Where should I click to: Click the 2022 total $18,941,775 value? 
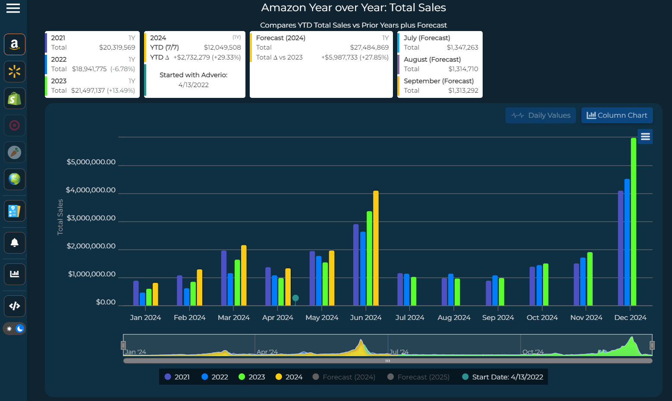click(x=89, y=69)
